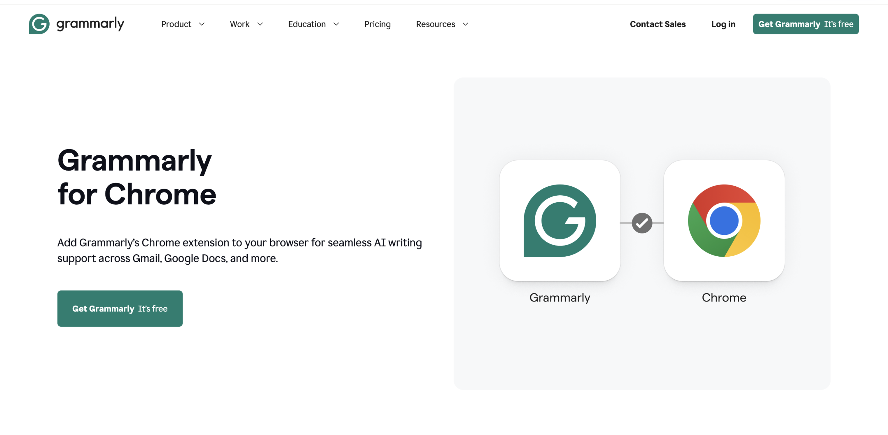The image size is (888, 435).
Task: Click the gray checkmark connector icon
Action: [642, 223]
